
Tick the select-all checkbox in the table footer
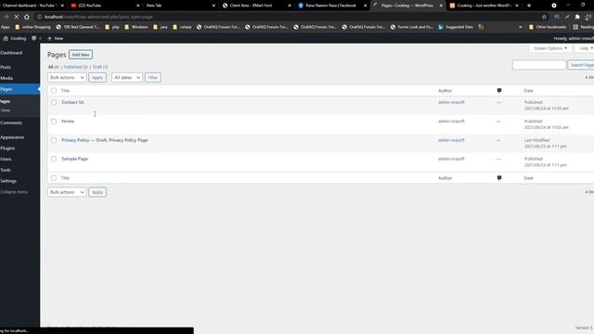[x=54, y=178]
